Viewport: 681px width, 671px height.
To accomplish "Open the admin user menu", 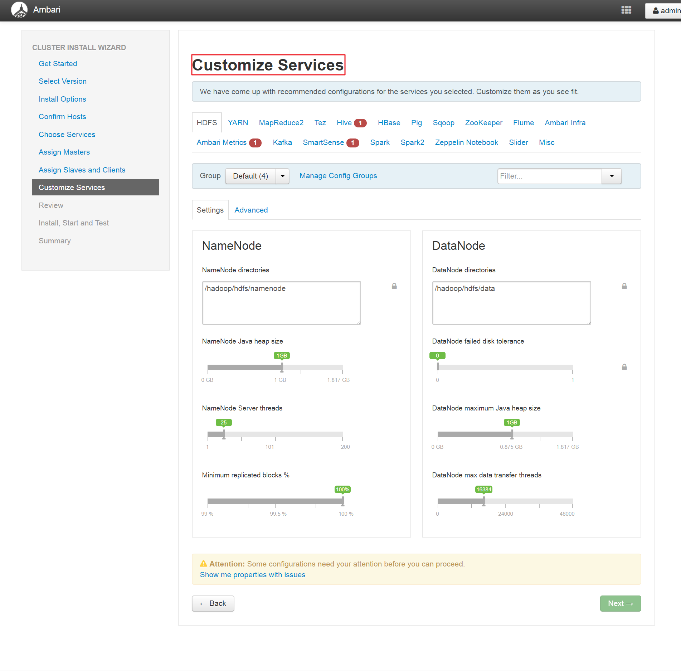I will tap(665, 11).
